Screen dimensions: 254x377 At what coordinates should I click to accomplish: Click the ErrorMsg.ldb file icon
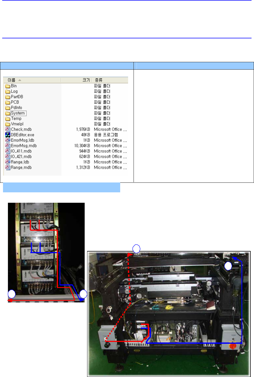[x=8, y=140]
